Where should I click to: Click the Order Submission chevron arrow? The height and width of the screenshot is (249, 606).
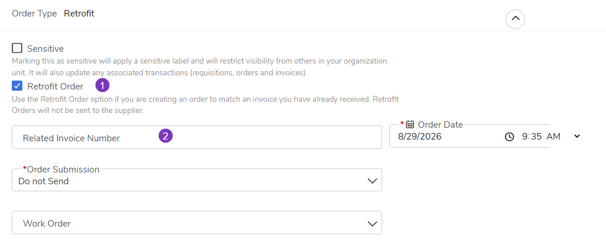click(x=372, y=181)
